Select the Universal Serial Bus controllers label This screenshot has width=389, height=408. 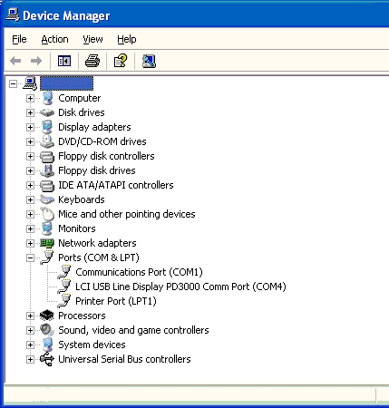[124, 359]
